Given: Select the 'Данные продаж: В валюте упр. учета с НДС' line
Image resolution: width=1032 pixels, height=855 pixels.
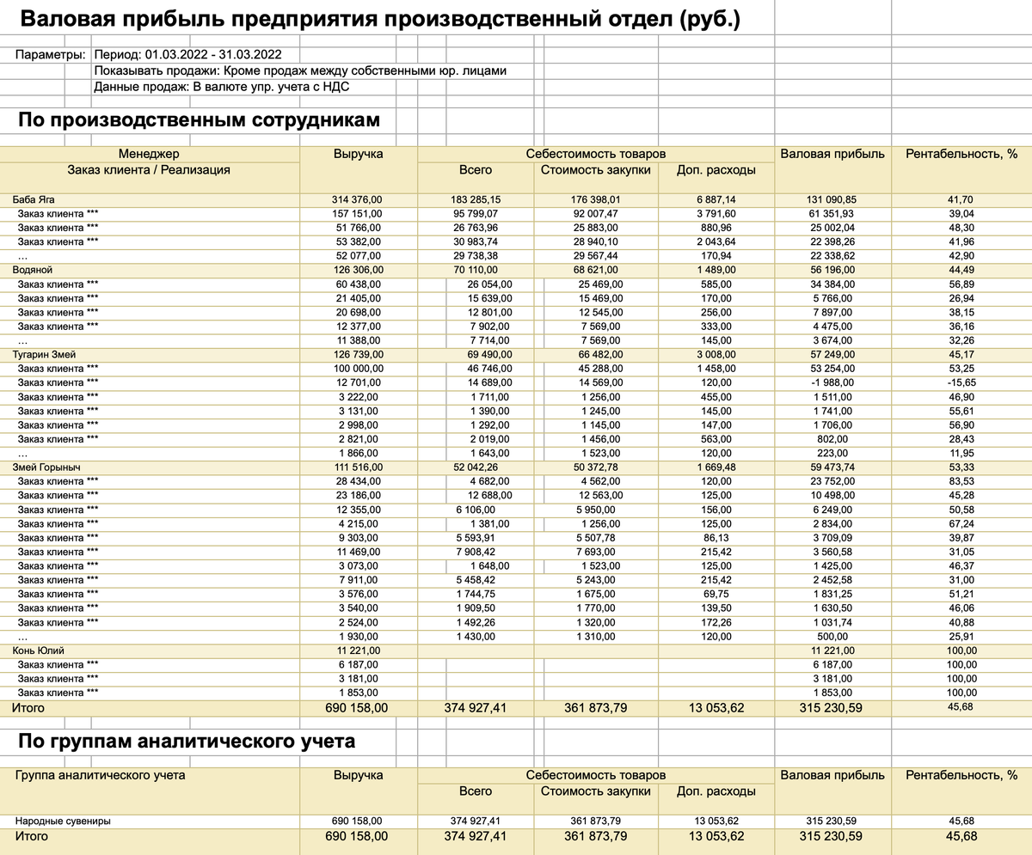Looking at the screenshot, I should pyautogui.click(x=222, y=86).
